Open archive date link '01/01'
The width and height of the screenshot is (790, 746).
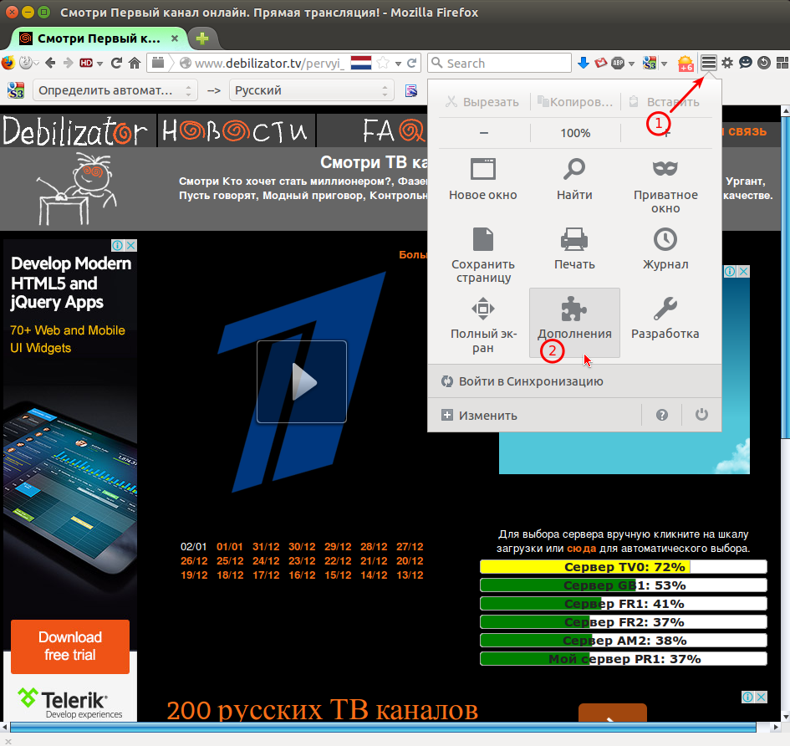tap(230, 546)
